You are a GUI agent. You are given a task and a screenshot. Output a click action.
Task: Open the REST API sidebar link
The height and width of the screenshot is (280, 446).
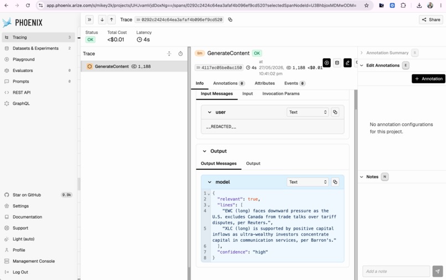pos(38,92)
